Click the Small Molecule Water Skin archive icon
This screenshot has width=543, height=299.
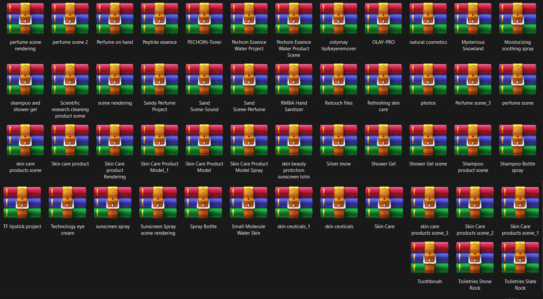[249, 202]
